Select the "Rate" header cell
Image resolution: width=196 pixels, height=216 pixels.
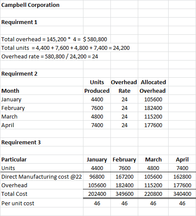(125, 91)
